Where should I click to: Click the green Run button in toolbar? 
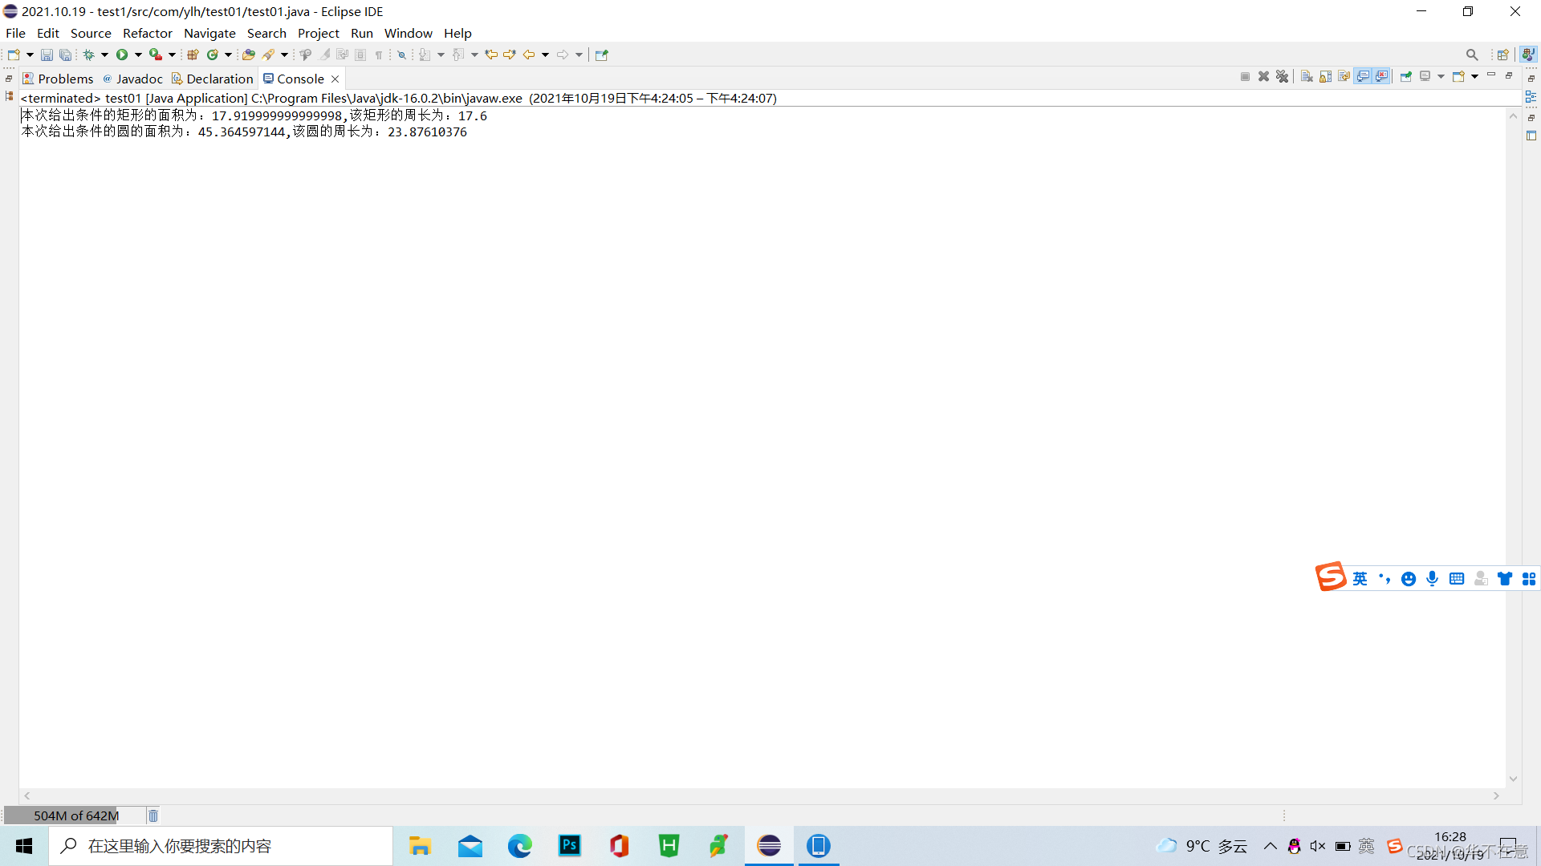(x=122, y=55)
